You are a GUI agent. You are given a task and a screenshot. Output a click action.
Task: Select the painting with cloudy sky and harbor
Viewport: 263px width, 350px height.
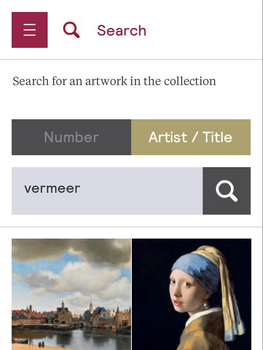[x=71, y=294]
